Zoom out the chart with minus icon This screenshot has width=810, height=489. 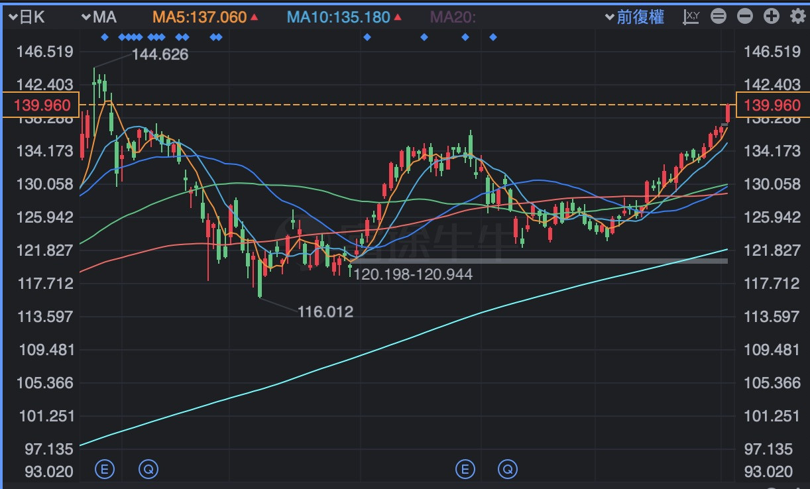(745, 17)
